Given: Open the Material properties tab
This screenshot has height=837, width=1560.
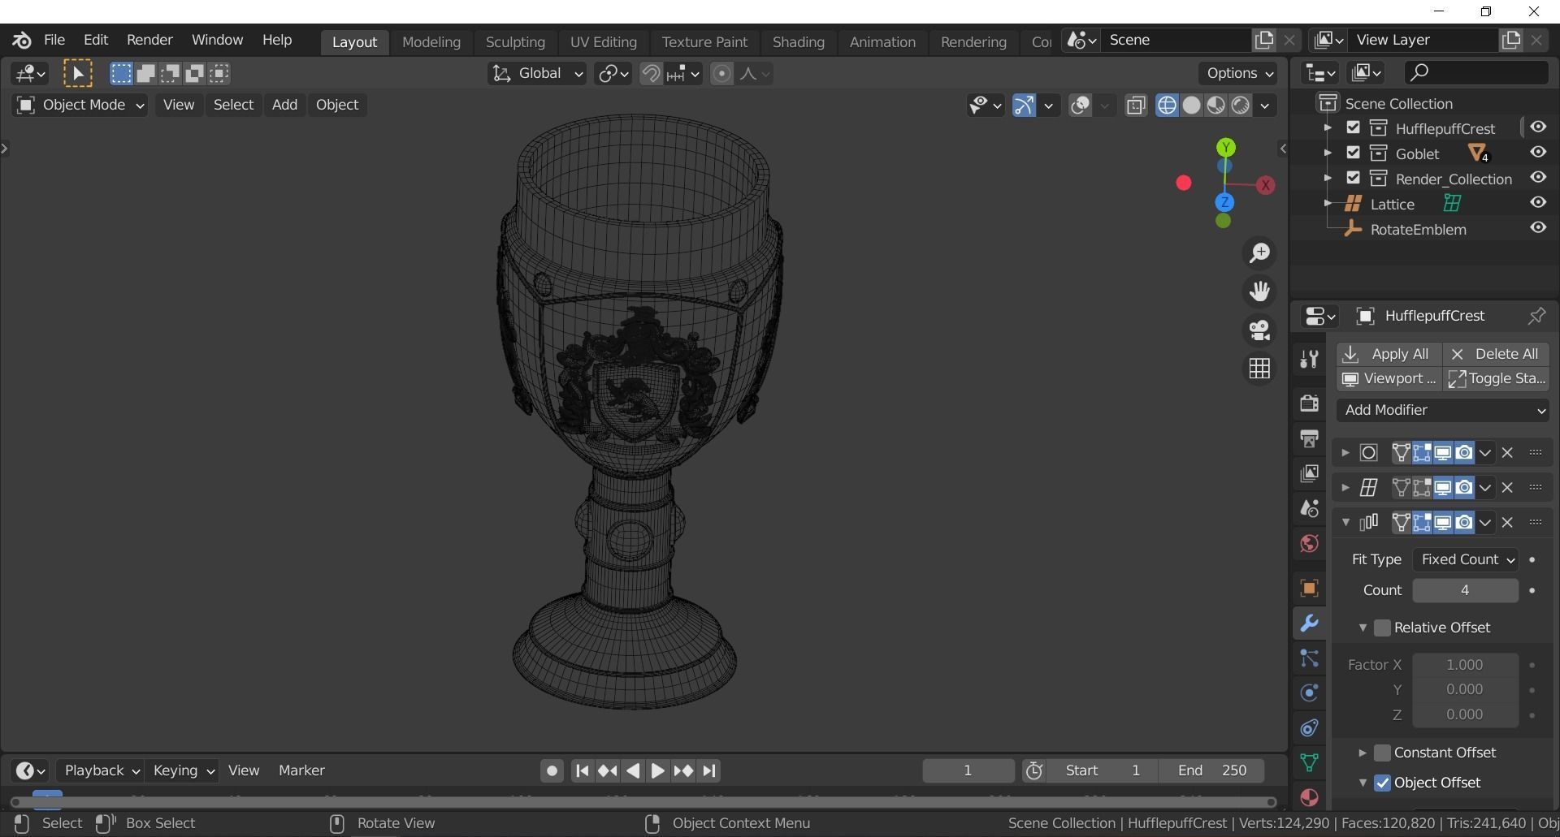Looking at the screenshot, I should pos(1308,797).
